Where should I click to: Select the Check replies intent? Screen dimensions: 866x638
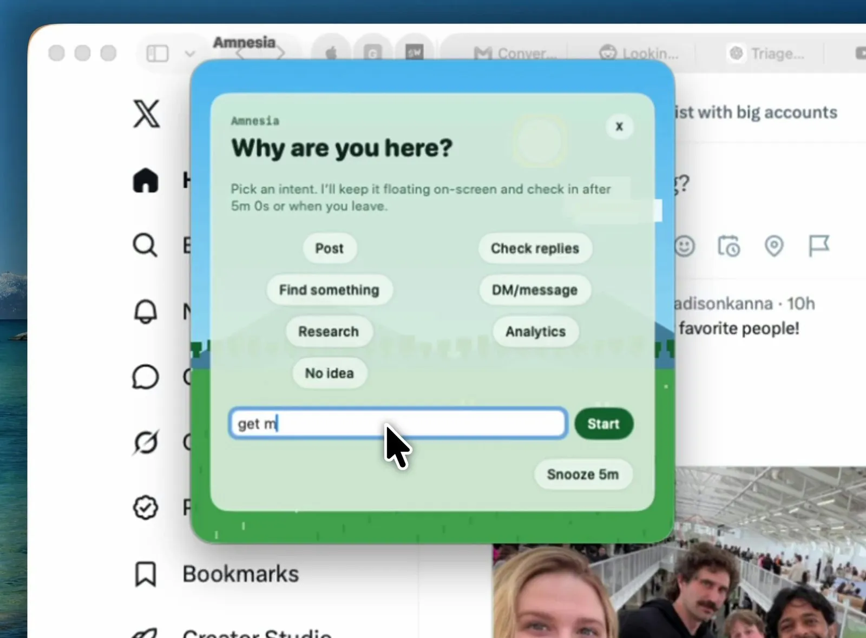[x=535, y=248]
